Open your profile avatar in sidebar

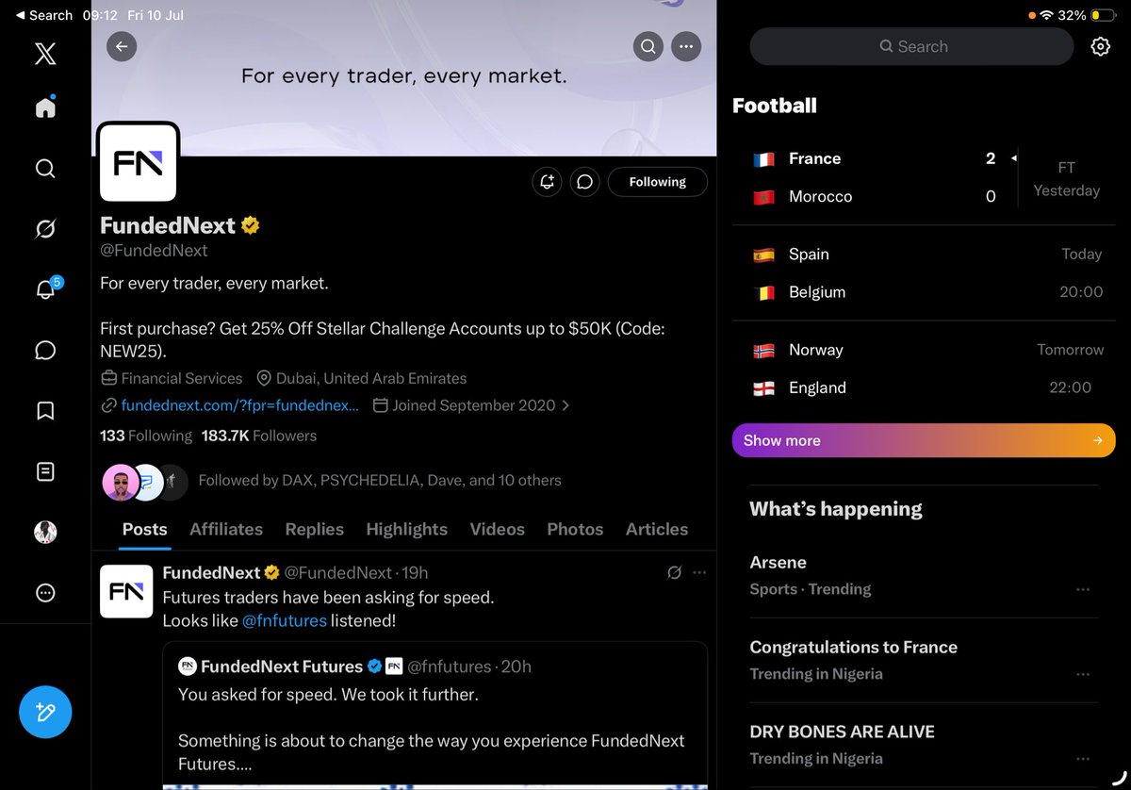pyautogui.click(x=45, y=532)
